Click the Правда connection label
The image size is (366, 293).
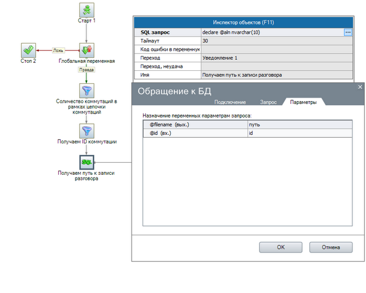tap(86, 71)
